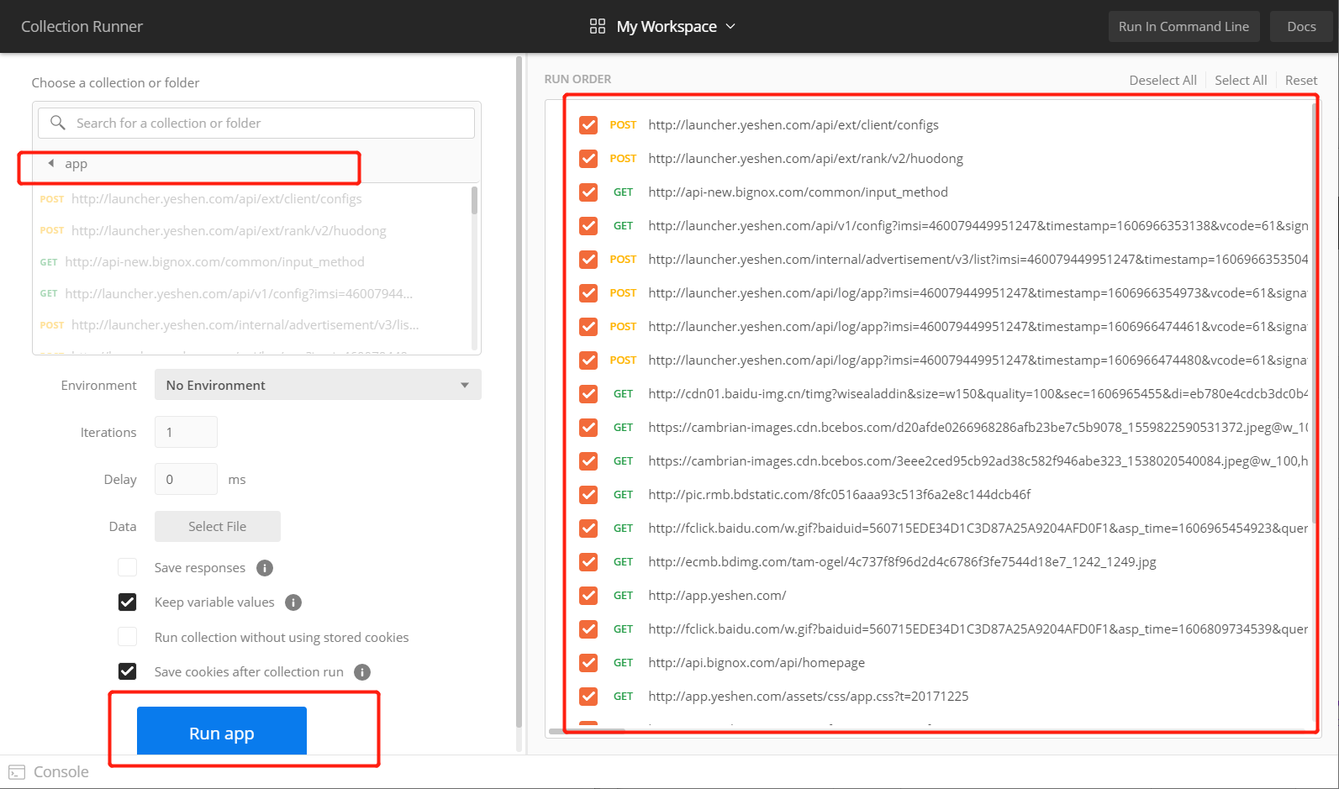This screenshot has width=1339, height=789.
Task: Click the http://app.yeshen.com/ URL in run order
Action: 717,596
